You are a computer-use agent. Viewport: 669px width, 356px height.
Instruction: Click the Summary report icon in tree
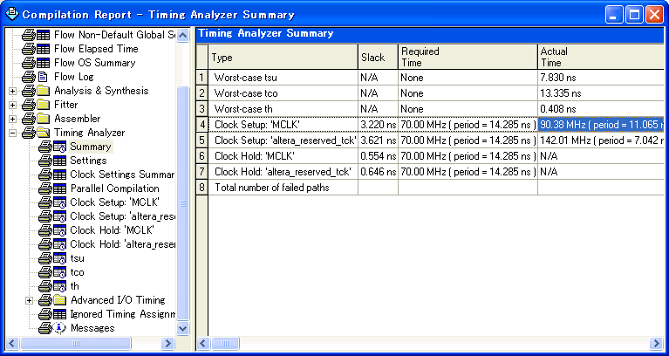(x=59, y=147)
